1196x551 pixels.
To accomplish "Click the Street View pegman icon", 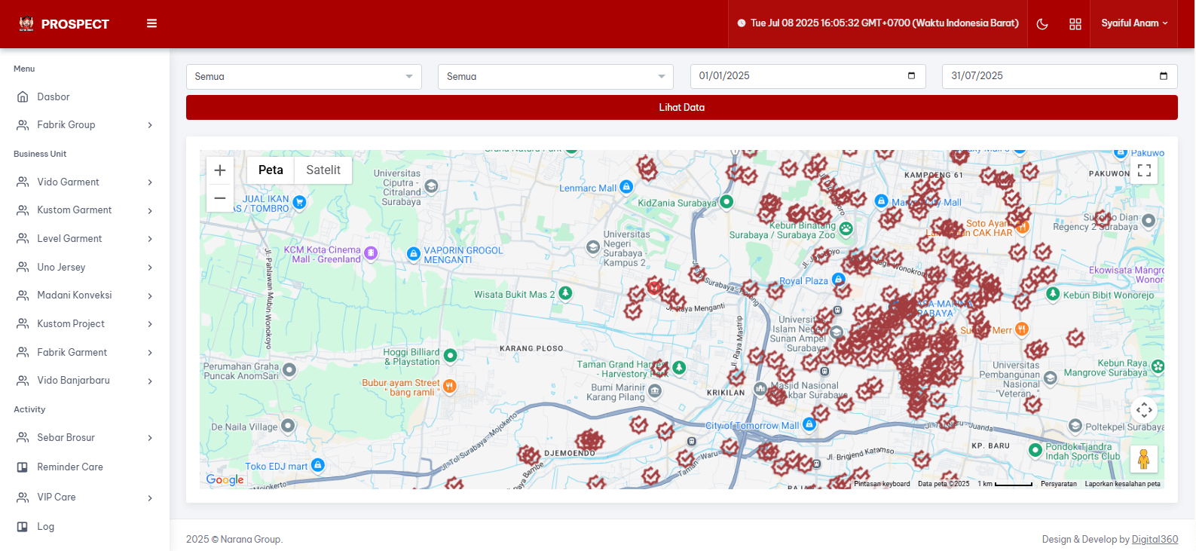I will [x=1144, y=459].
